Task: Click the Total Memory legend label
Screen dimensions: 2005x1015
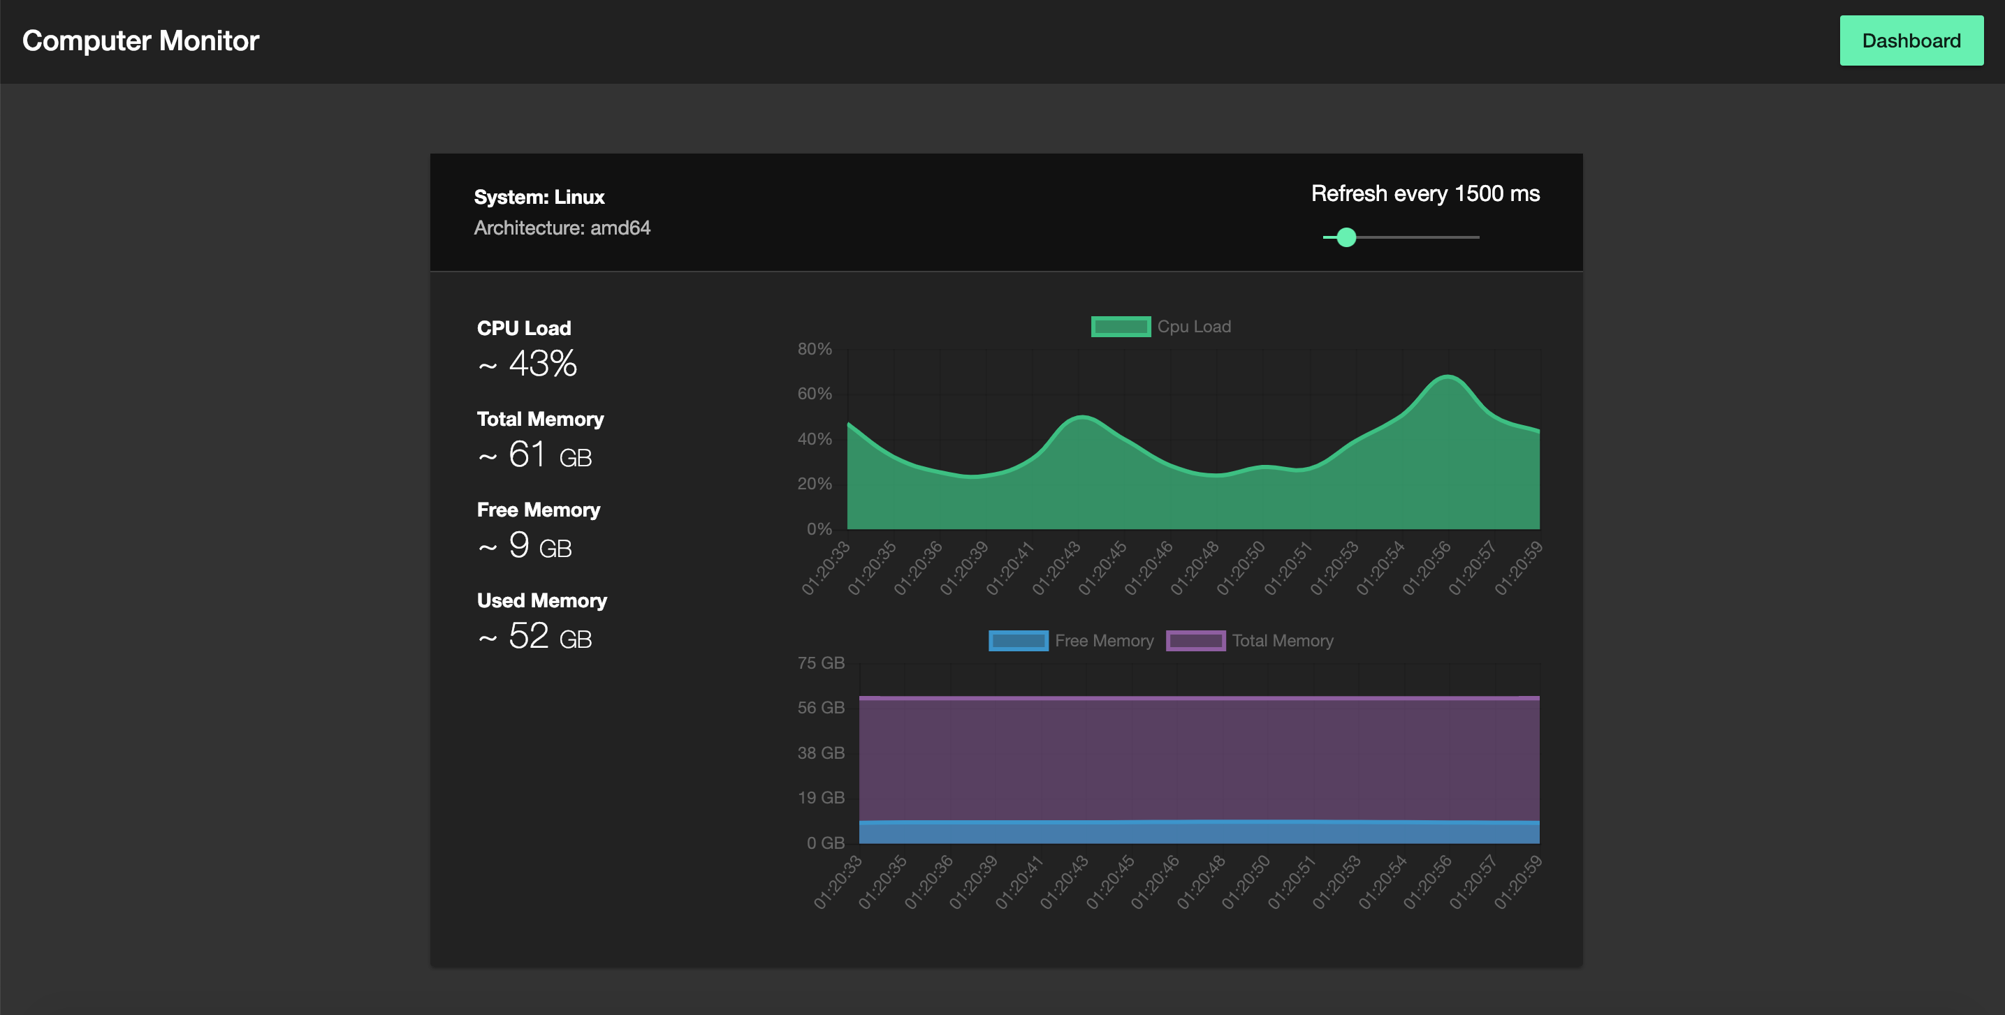Action: (1282, 641)
